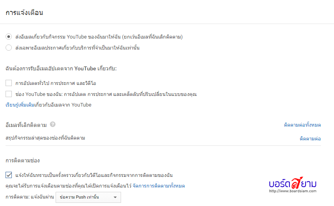Open the เรียนรู้เพิ่มเติมเกี่ยวกับอีเมลจาก YouTube link
The image size is (334, 206).
tap(49, 105)
